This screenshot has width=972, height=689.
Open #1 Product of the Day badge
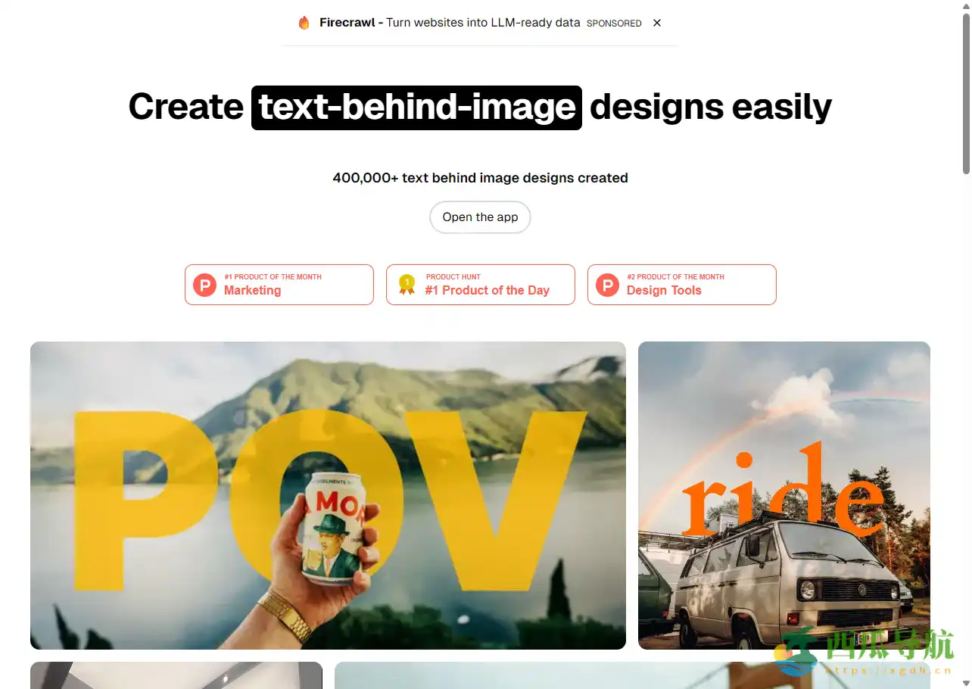point(481,285)
